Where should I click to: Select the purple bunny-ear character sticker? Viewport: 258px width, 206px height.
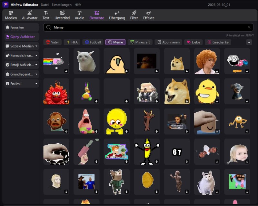pos(86,91)
